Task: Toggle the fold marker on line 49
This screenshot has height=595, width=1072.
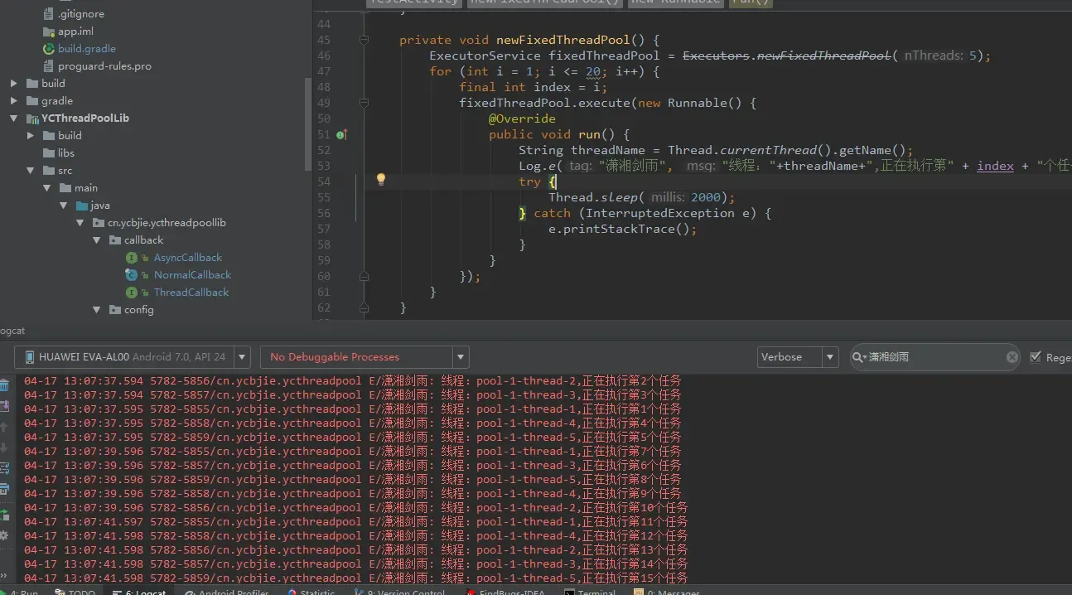Action: point(364,103)
